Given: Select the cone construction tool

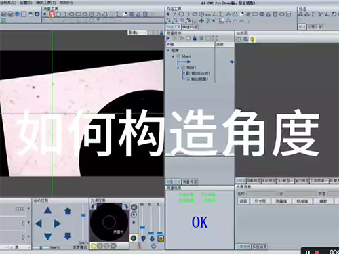Looking at the screenshot, I should coord(268,14).
